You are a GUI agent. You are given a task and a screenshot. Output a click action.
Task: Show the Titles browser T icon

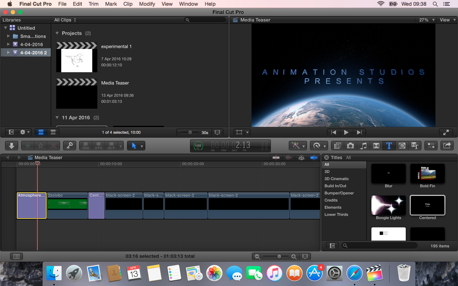389,146
